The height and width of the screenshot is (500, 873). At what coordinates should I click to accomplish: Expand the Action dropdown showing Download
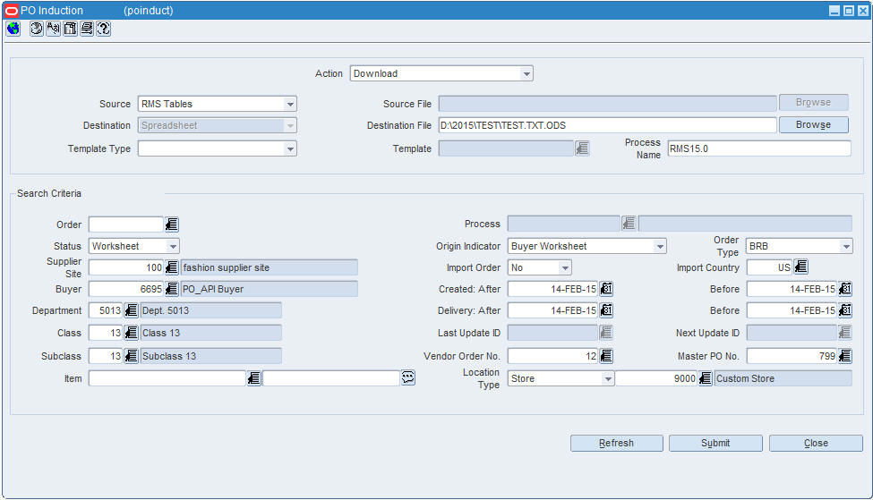(x=526, y=73)
